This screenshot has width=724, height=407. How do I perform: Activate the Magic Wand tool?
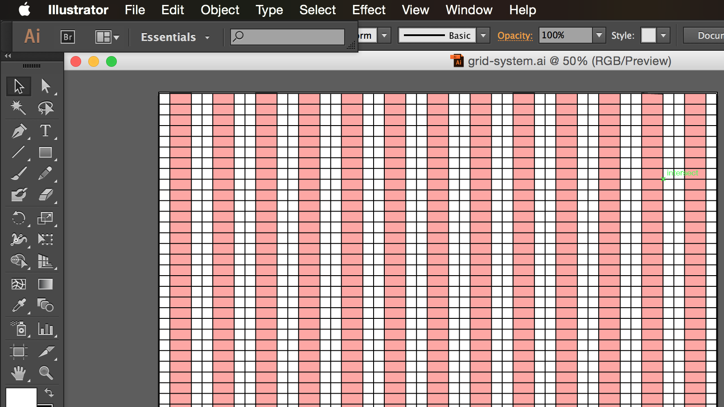(x=18, y=108)
